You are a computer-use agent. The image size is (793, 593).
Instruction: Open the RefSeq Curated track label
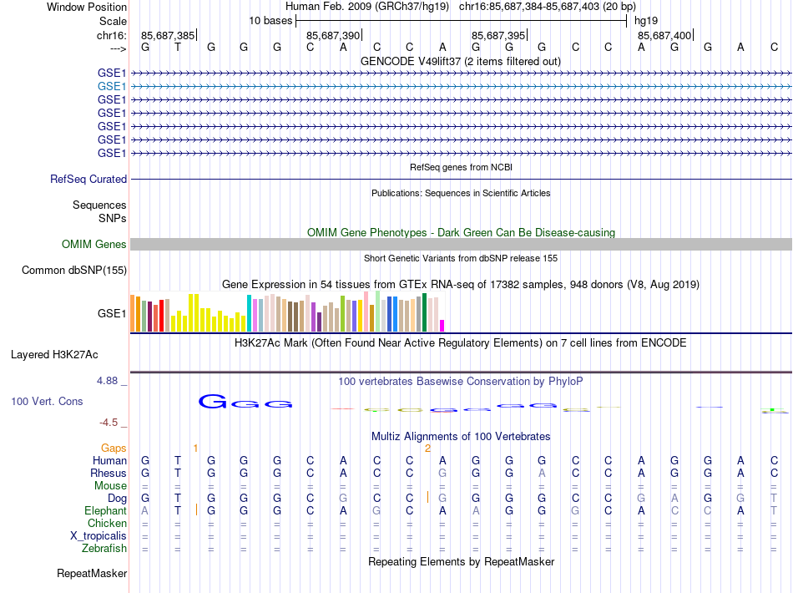pos(88,179)
